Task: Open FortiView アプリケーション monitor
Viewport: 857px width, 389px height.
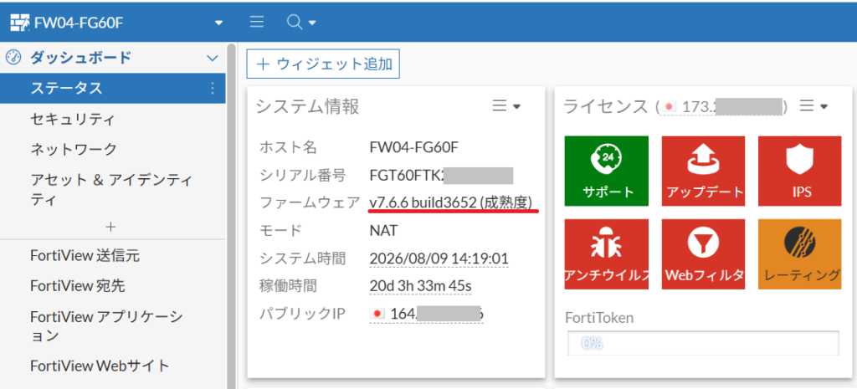Action: 106,325
